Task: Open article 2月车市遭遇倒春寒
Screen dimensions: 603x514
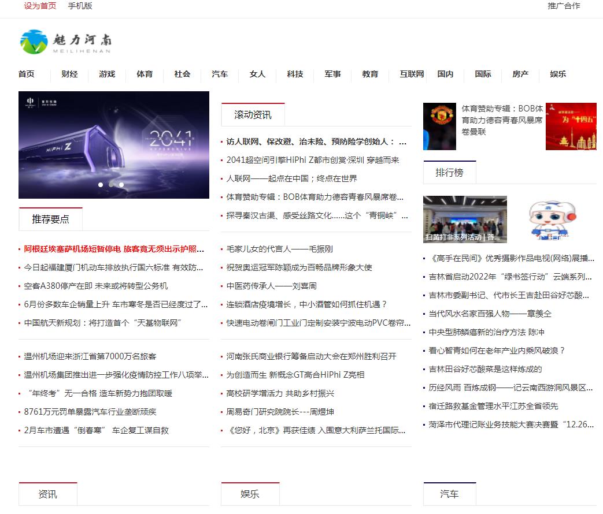Action: point(97,430)
